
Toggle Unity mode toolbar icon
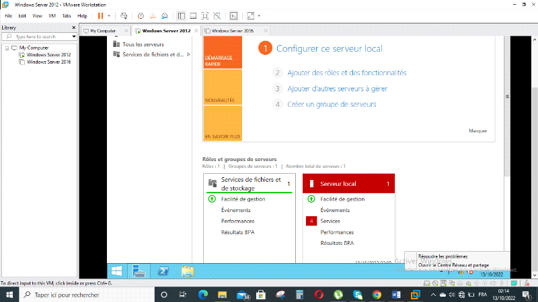217,15
